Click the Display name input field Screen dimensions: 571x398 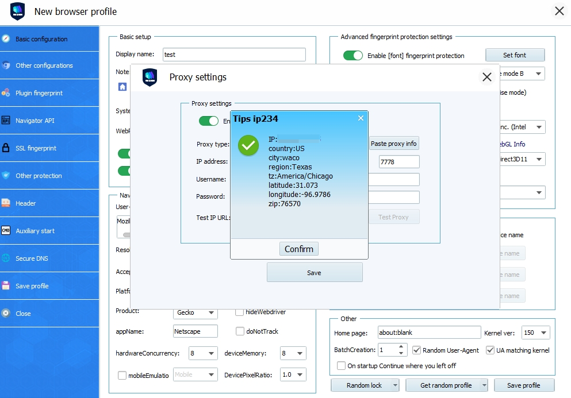pos(234,55)
